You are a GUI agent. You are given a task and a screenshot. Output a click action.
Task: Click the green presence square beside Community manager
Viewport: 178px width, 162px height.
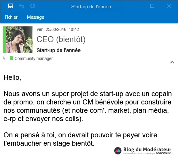(x=12, y=58)
